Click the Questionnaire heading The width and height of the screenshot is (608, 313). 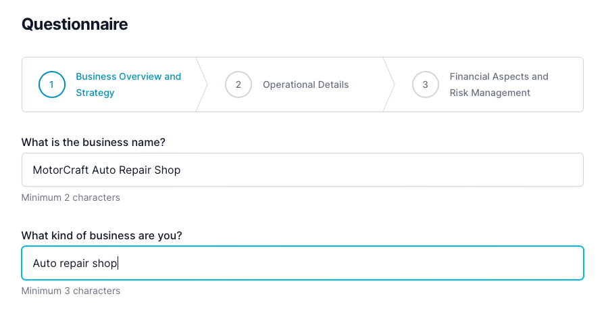pos(74,24)
